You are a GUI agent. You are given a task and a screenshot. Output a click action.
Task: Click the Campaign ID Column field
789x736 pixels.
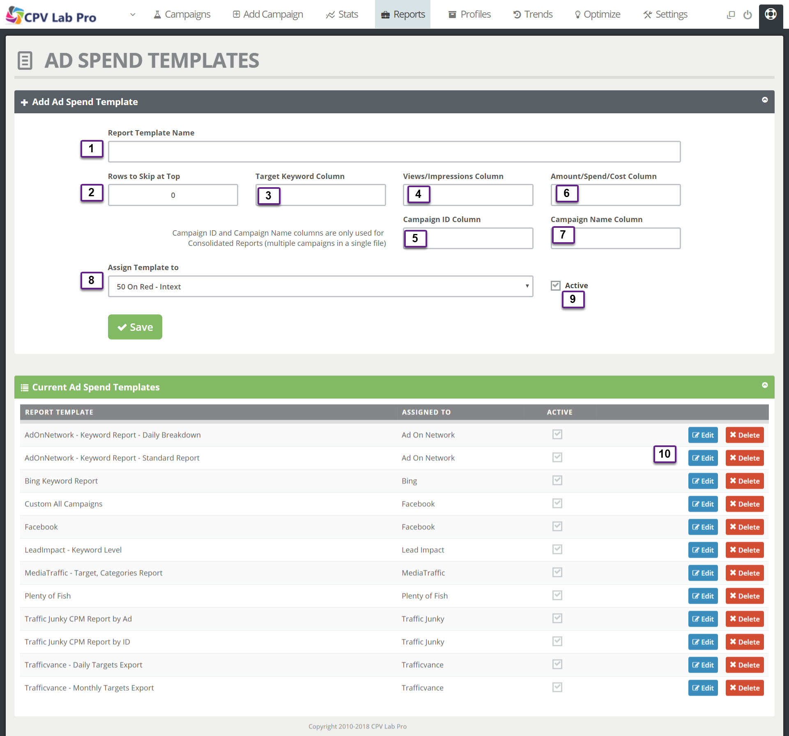point(468,238)
